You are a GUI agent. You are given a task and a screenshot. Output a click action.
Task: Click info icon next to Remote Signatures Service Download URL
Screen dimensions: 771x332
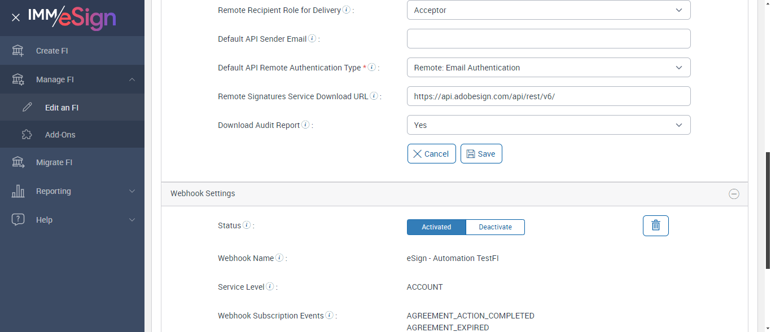(374, 96)
